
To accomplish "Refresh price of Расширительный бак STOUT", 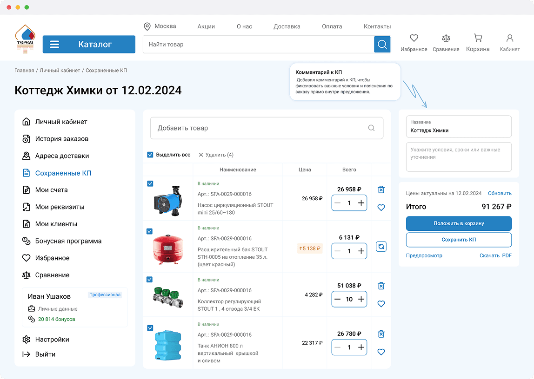I will pos(381,247).
